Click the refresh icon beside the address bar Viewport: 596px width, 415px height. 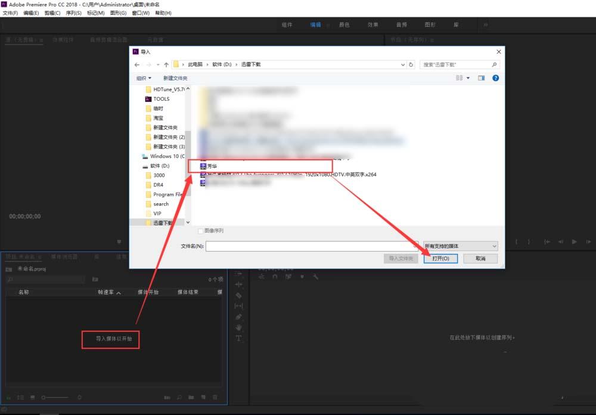point(411,64)
